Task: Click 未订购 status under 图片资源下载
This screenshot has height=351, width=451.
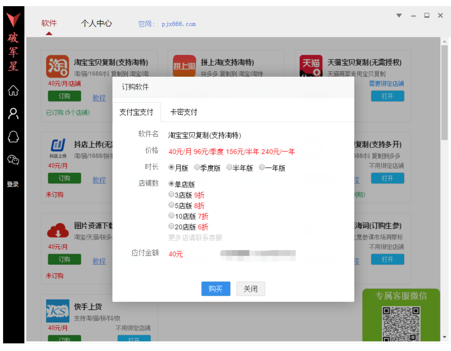Action: [x=54, y=276]
